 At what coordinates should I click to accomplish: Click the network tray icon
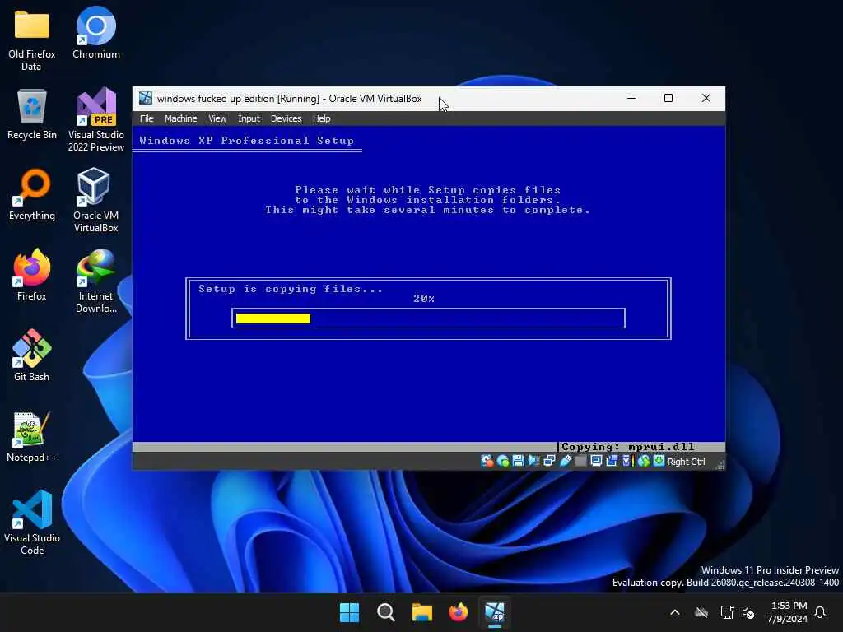point(728,612)
